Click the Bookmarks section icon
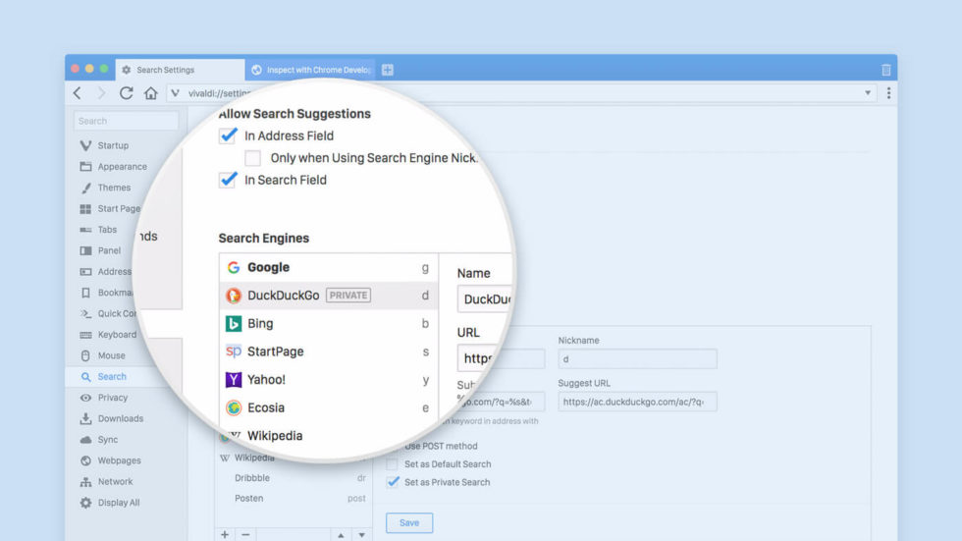 [x=85, y=293]
